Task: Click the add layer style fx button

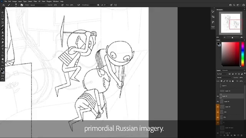Action: pyautogui.click(x=224, y=135)
